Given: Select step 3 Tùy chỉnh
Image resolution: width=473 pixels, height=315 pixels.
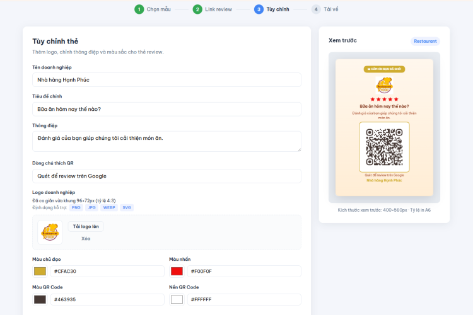Looking at the screenshot, I should click(x=271, y=9).
